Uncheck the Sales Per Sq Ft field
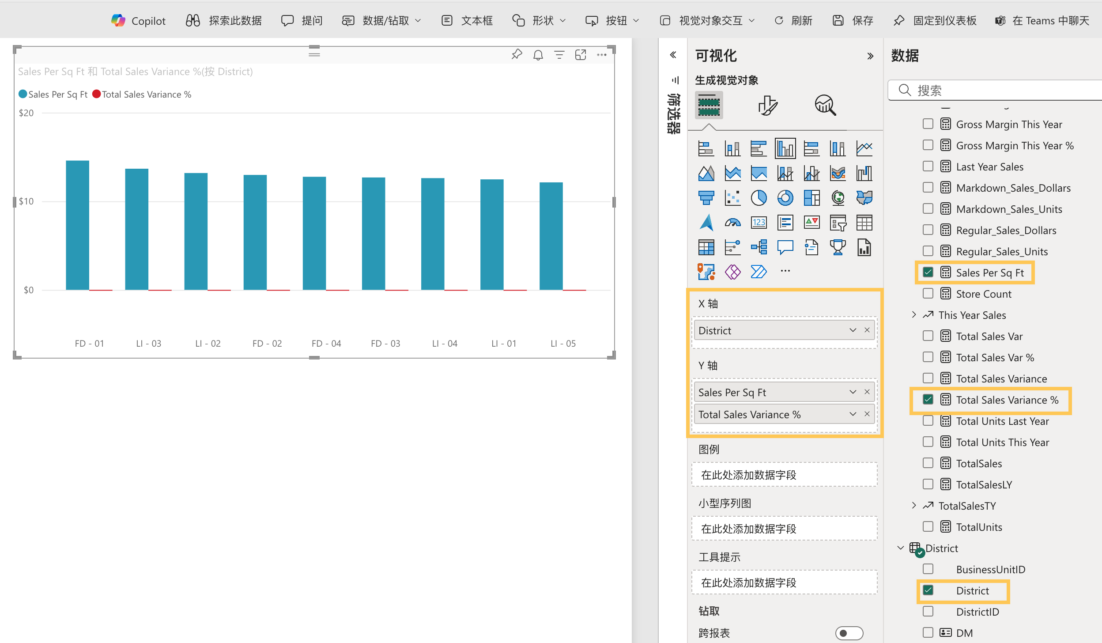The width and height of the screenshot is (1102, 643). [929, 272]
